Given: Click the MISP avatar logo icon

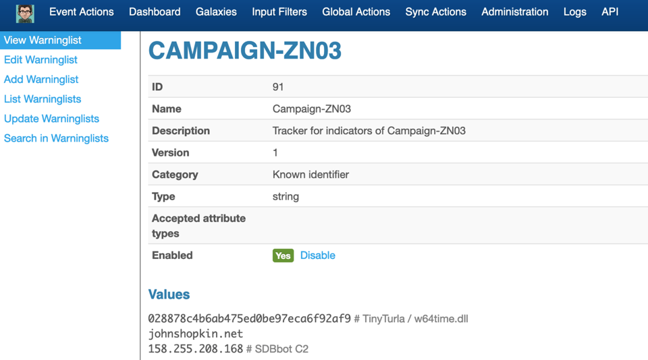Looking at the screenshot, I should [25, 13].
